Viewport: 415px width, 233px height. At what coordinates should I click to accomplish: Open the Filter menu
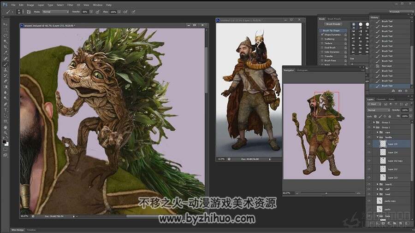70,5
